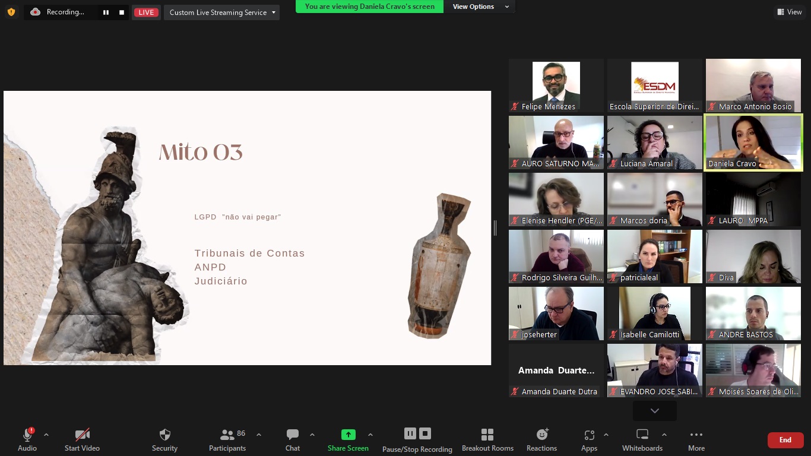Stop the recording in top bar
The width and height of the screenshot is (811, 456).
(122, 12)
